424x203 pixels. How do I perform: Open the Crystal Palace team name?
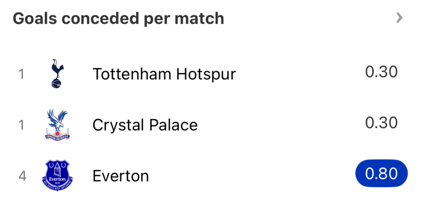tap(145, 125)
